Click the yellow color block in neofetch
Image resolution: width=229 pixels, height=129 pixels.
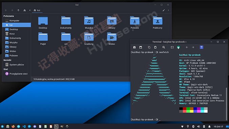191,111
